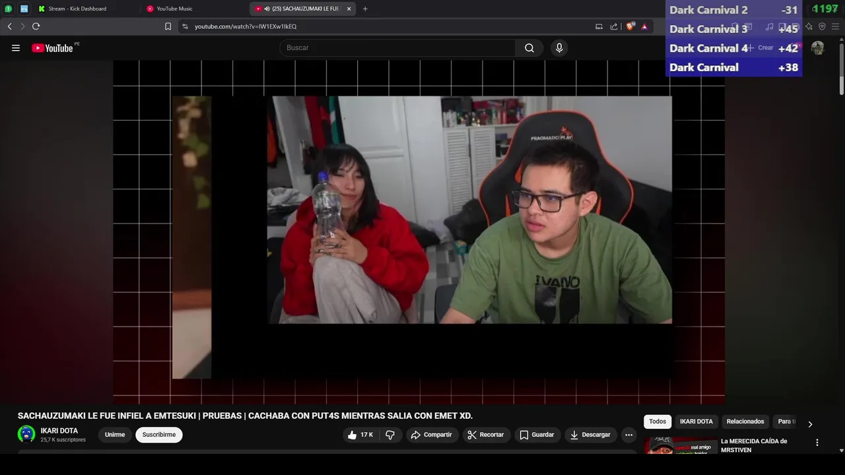
Task: Select the Todos filter chip
Action: [x=658, y=422]
